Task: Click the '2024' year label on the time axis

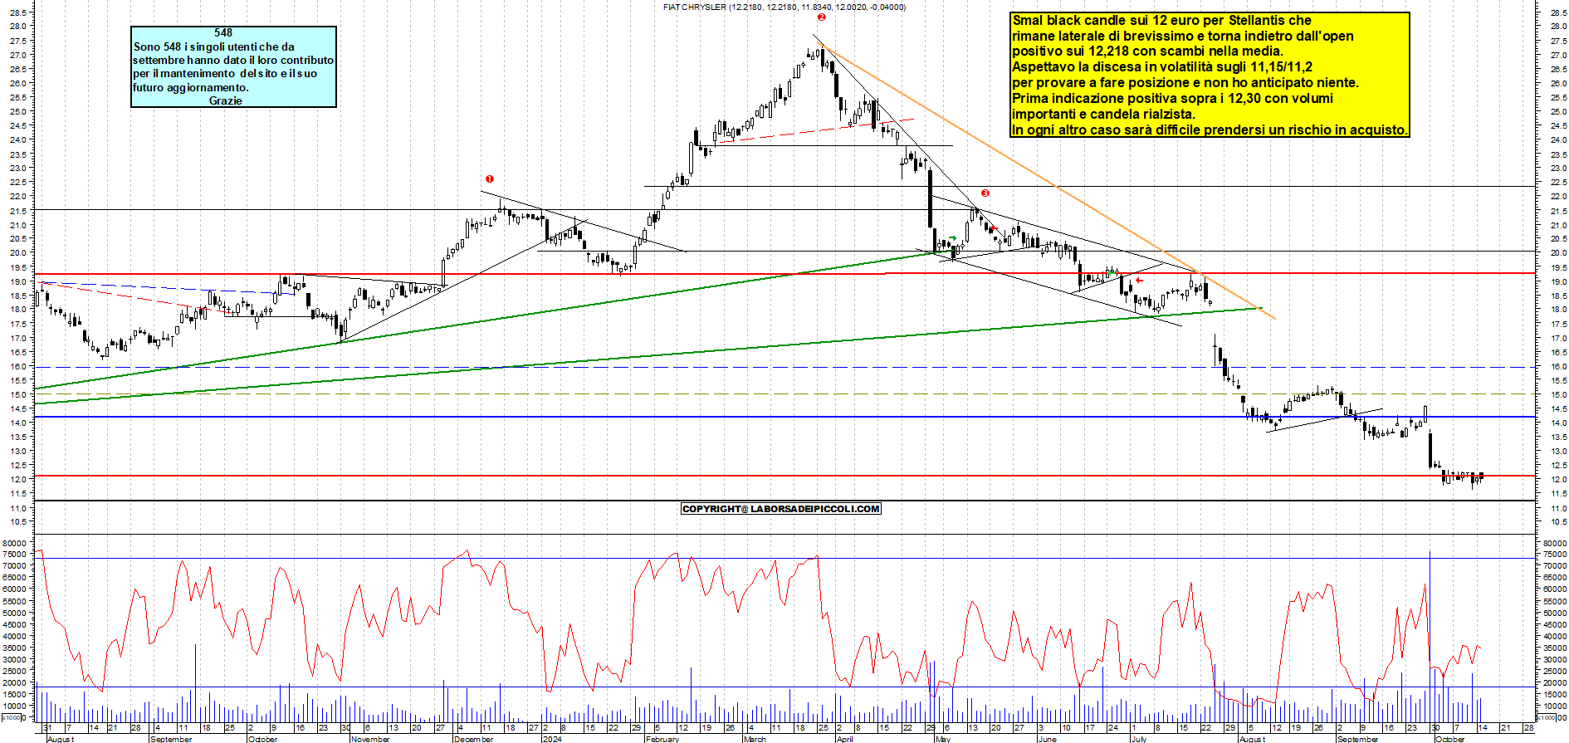Action: (x=552, y=739)
